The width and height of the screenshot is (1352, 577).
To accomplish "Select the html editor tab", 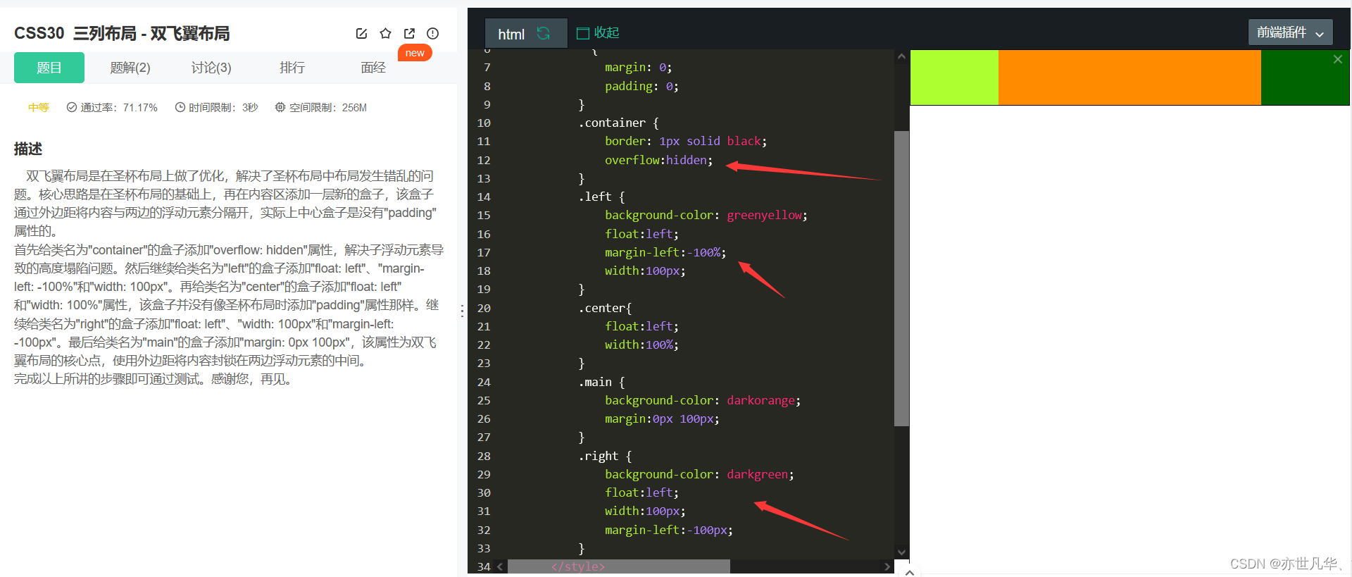I will click(526, 34).
